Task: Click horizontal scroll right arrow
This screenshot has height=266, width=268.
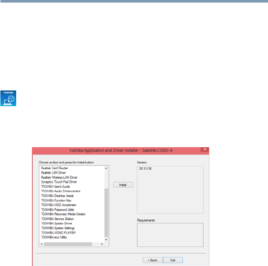Action: click(x=102, y=244)
